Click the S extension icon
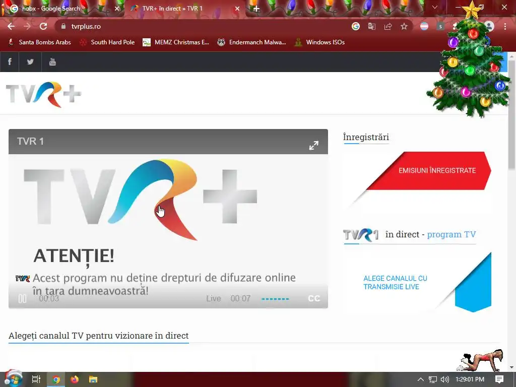Viewport: 516px width, 387px height. click(440, 26)
